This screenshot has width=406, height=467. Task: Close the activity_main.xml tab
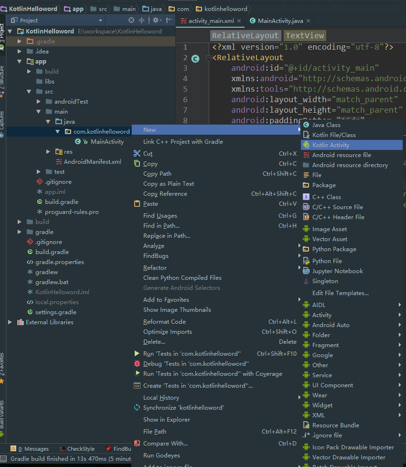239,21
